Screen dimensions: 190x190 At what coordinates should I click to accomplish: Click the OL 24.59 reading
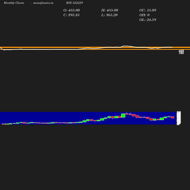click(x=148, y=20)
